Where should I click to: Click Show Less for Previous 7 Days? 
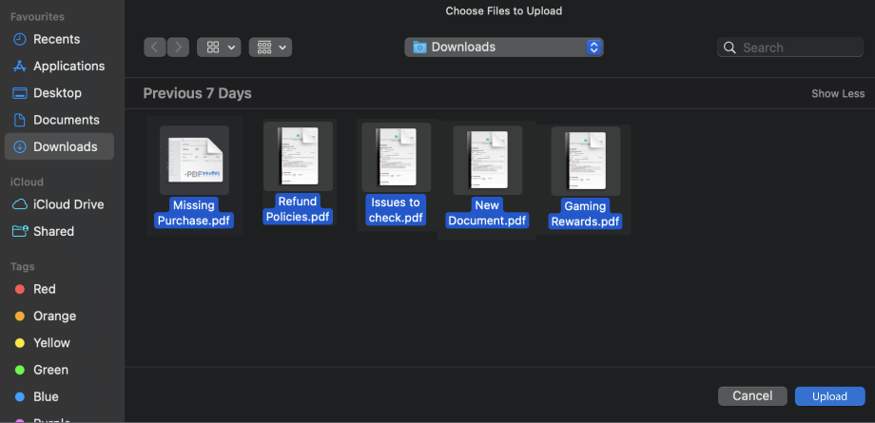tap(837, 94)
